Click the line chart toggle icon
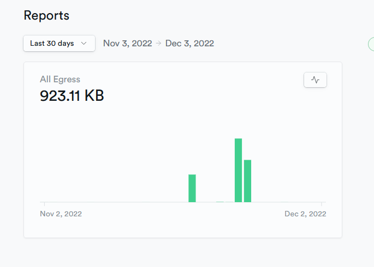The width and height of the screenshot is (374, 267). click(315, 80)
